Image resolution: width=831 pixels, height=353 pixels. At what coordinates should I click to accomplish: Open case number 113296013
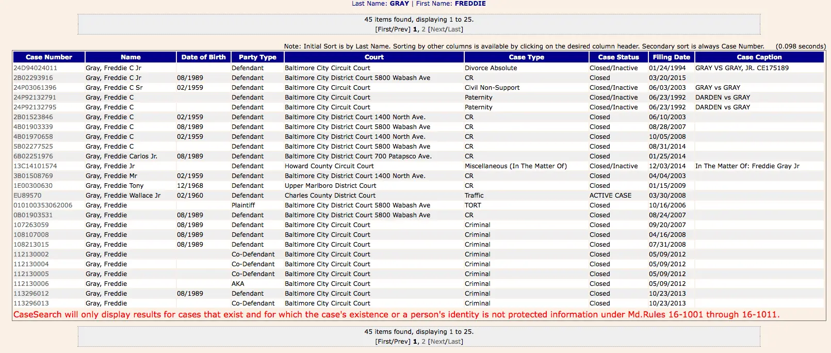(x=31, y=303)
